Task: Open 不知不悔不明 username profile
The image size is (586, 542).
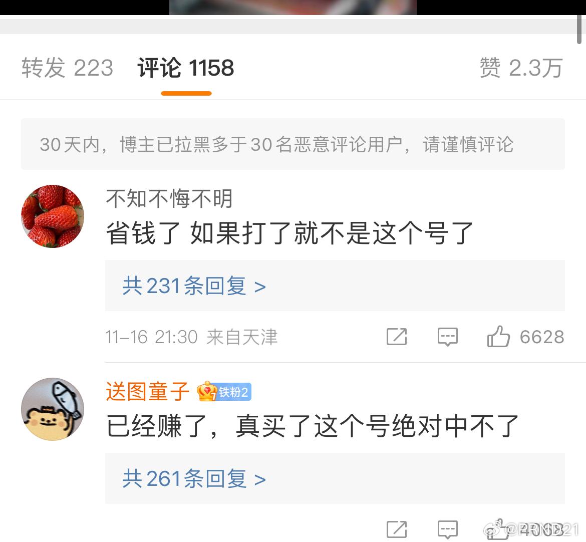Action: pyautogui.click(x=169, y=198)
